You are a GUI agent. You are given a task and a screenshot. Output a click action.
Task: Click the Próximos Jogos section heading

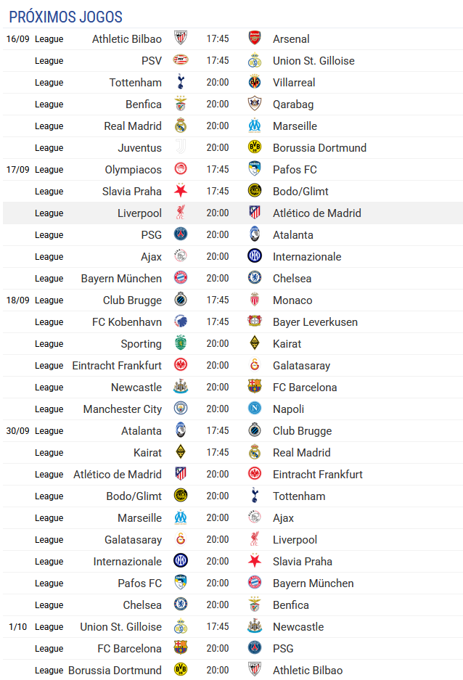click(66, 17)
